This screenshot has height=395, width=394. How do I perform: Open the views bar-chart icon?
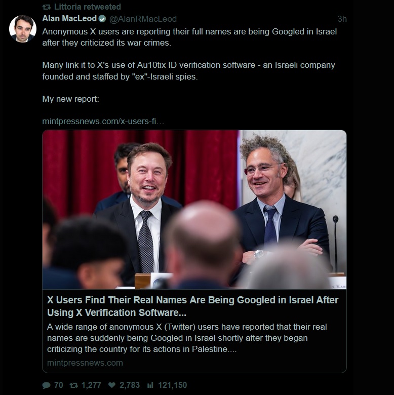[150, 385]
